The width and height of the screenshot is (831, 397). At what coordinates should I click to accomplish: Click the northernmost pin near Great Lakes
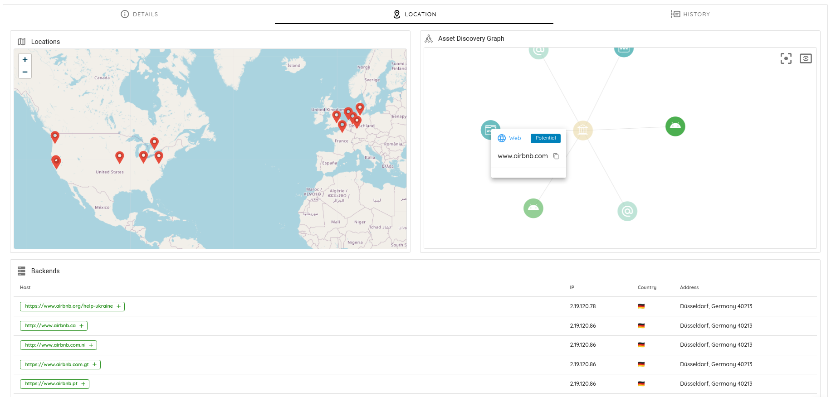coord(154,143)
